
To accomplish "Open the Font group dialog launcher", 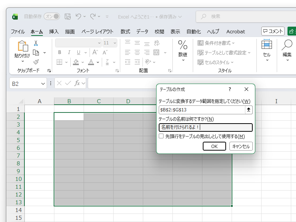I will pyautogui.click(x=117, y=71).
